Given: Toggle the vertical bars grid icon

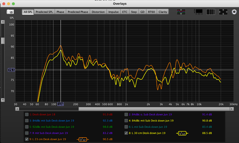Looking at the screenshot, I should click(x=211, y=12).
